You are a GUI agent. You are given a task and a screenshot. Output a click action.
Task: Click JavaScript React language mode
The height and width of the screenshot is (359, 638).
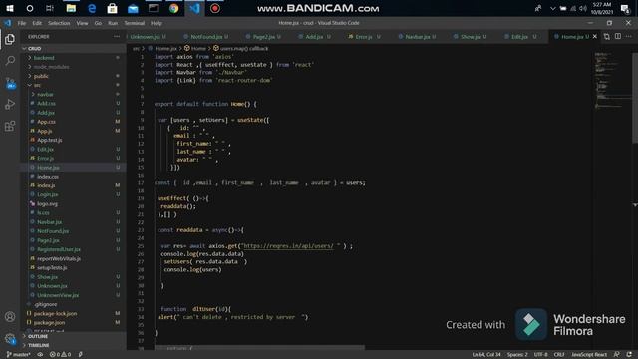click(x=589, y=355)
